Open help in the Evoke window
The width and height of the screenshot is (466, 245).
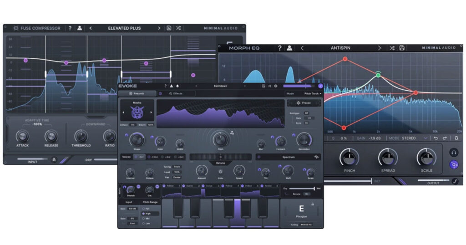coord(166,86)
